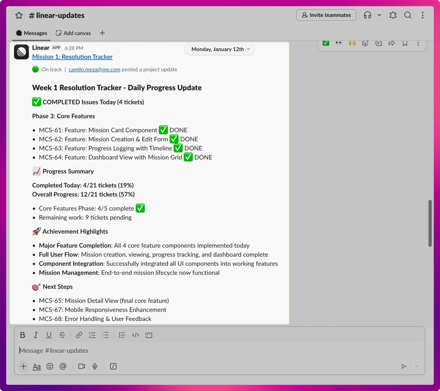Viewport: 440px width, 391px height.
Task: Forward the message with share arrow
Action: [x=392, y=43]
